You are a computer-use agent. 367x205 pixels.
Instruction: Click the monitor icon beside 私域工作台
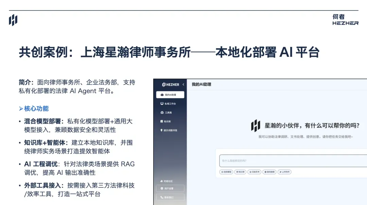162,104
